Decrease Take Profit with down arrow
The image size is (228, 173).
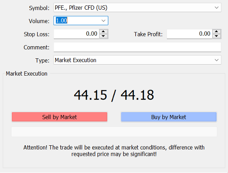(216, 36)
